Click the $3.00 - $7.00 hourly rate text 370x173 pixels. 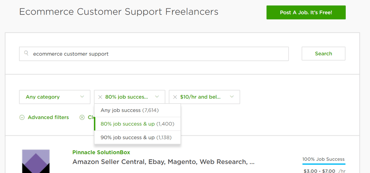tap(319, 171)
